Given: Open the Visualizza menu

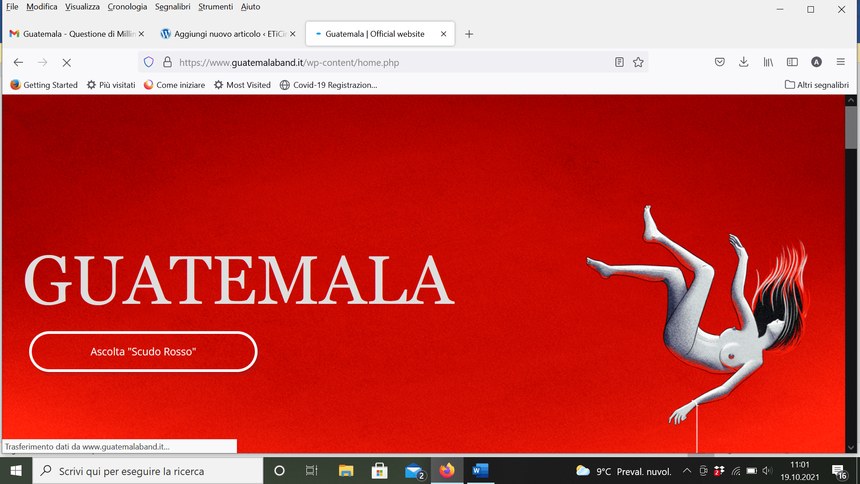Looking at the screenshot, I should 82,7.
